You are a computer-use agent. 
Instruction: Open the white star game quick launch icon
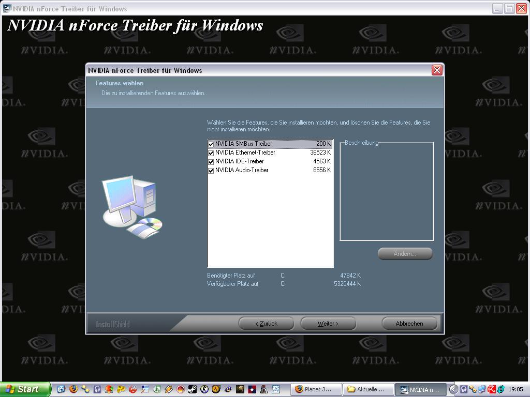tap(252, 389)
